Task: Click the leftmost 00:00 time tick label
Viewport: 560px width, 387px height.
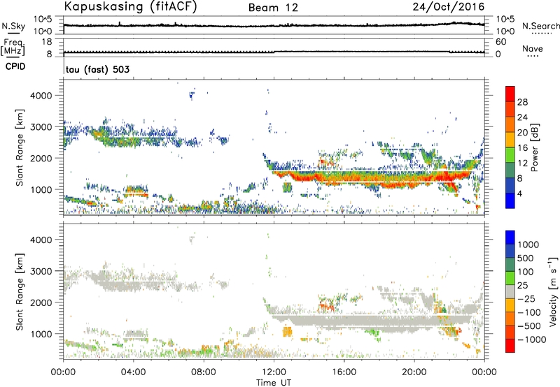Action: (x=63, y=372)
